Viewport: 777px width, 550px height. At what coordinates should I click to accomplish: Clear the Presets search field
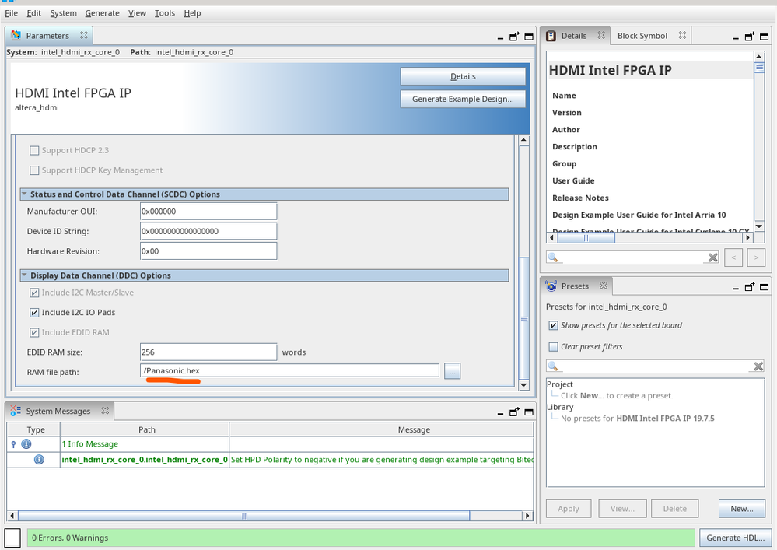[x=758, y=366]
